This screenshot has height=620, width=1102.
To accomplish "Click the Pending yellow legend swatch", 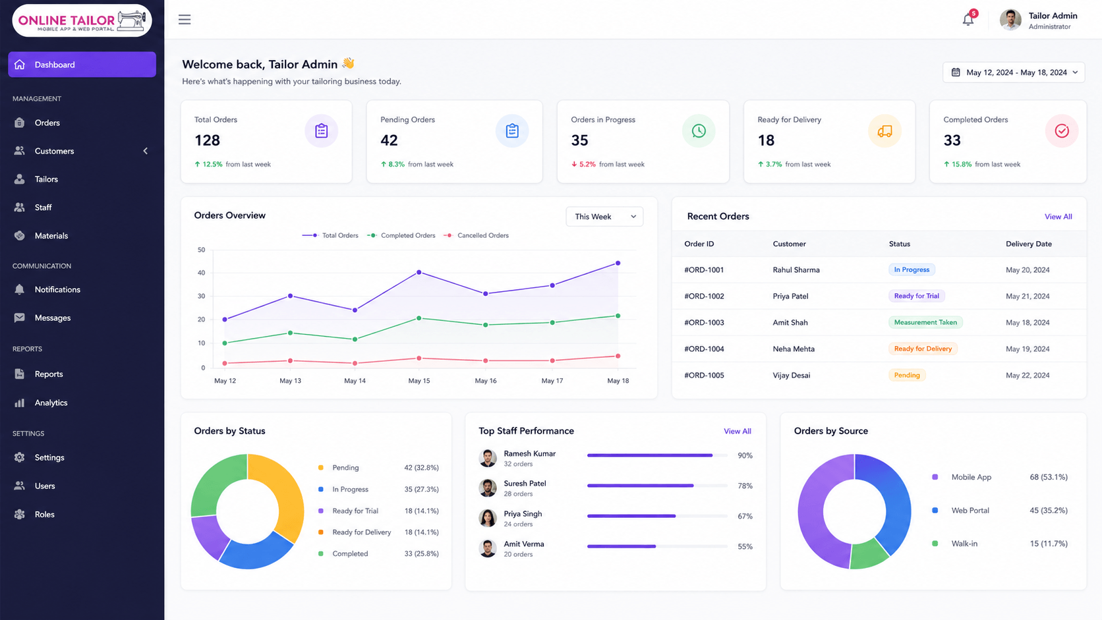I will tap(321, 468).
